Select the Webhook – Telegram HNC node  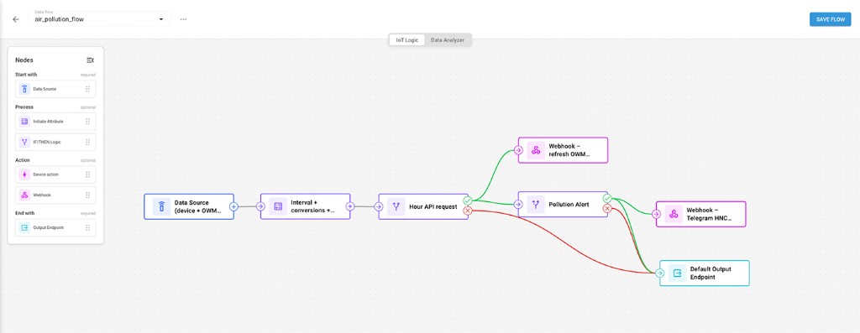701,214
